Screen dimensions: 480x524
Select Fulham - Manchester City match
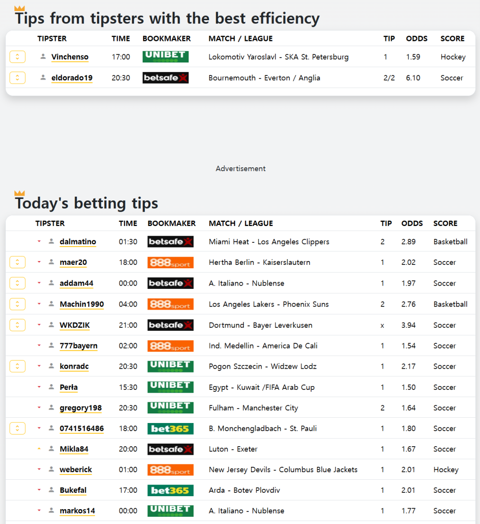pyautogui.click(x=253, y=408)
